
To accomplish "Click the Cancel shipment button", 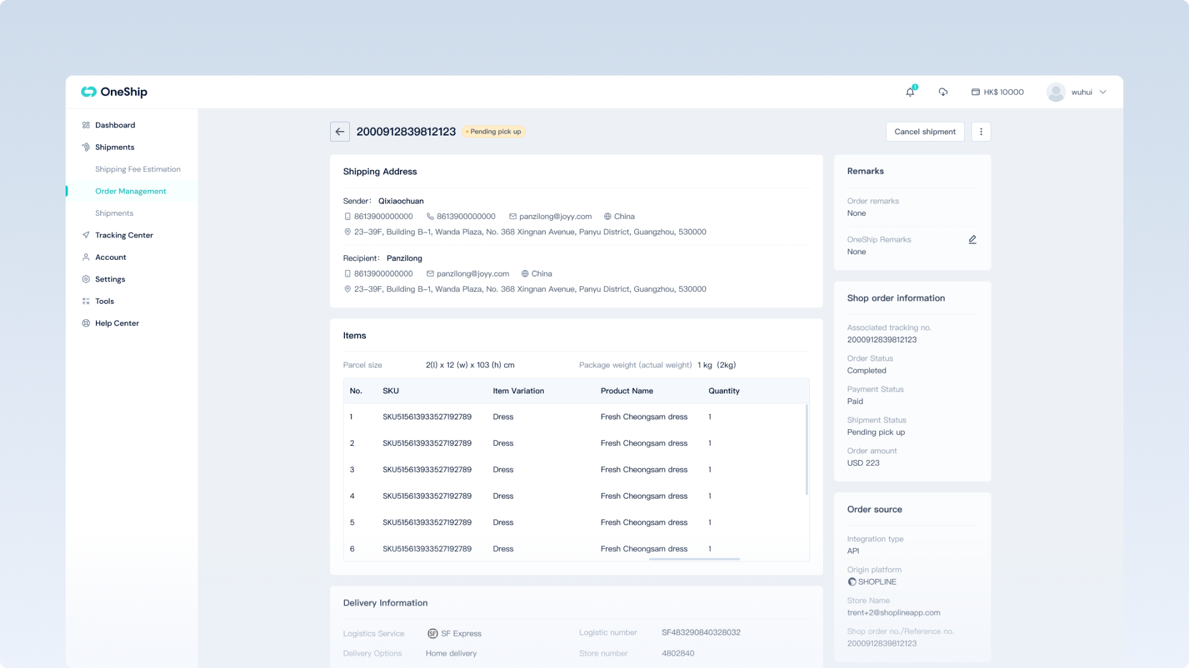I will [925, 132].
